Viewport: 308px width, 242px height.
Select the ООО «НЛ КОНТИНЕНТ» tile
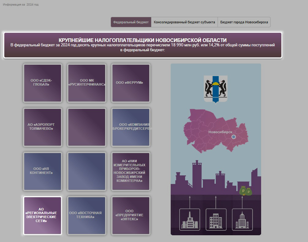(x=42, y=171)
